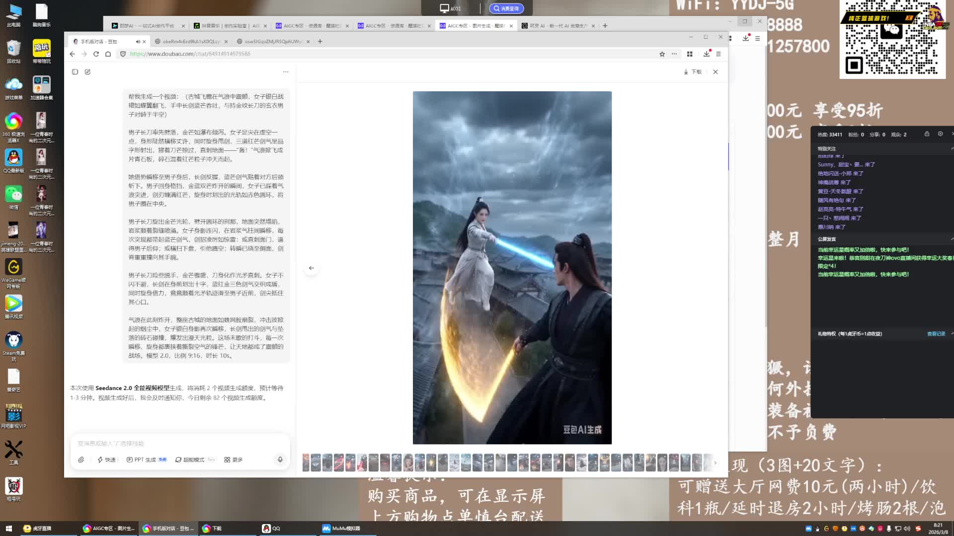Select the first thumbnail in image strip

point(306,463)
